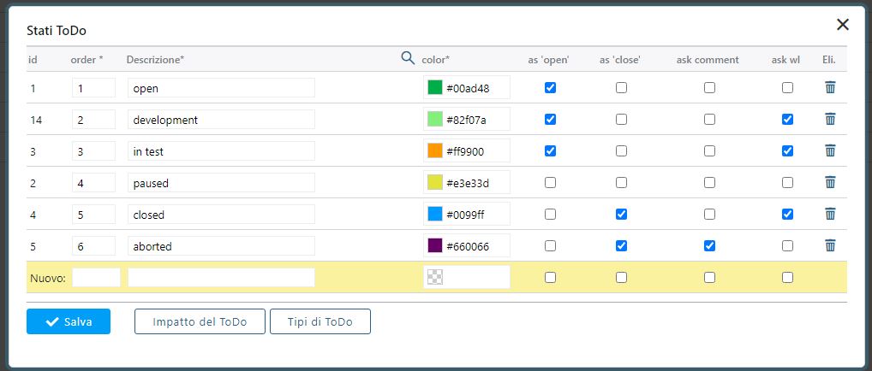Click trash icon for 'closed' row
Viewport: 872px width, 371px height.
click(x=829, y=214)
